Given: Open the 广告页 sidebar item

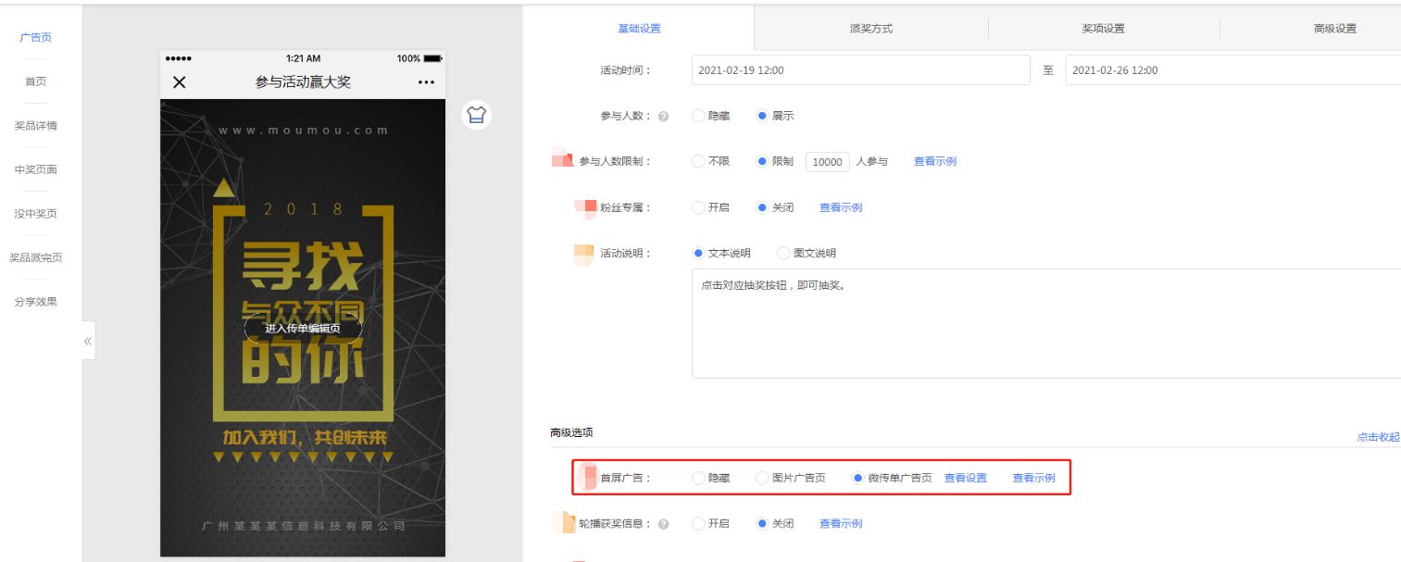Looking at the screenshot, I should (35, 37).
